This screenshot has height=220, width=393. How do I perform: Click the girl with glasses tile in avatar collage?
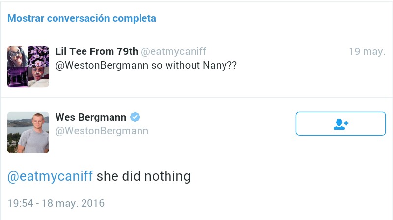18,56
